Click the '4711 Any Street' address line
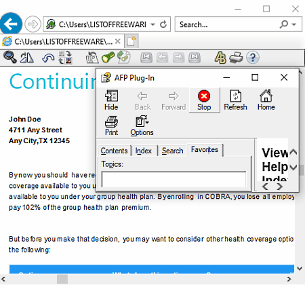 35,130
